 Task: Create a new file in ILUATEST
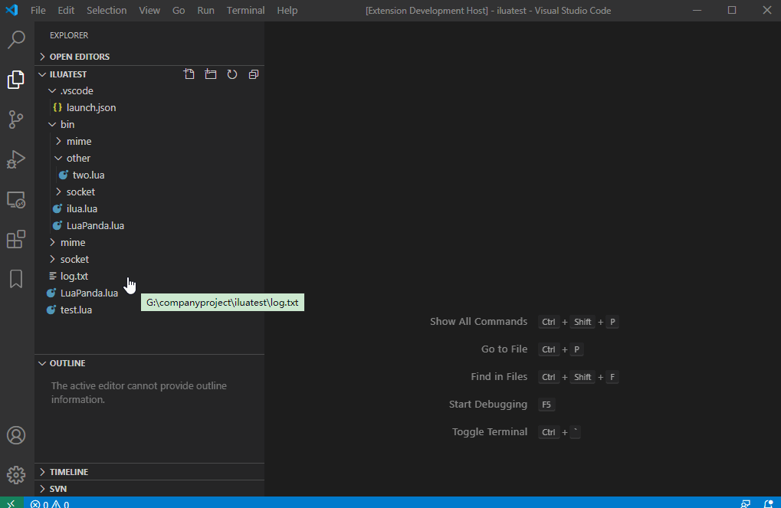[189, 74]
